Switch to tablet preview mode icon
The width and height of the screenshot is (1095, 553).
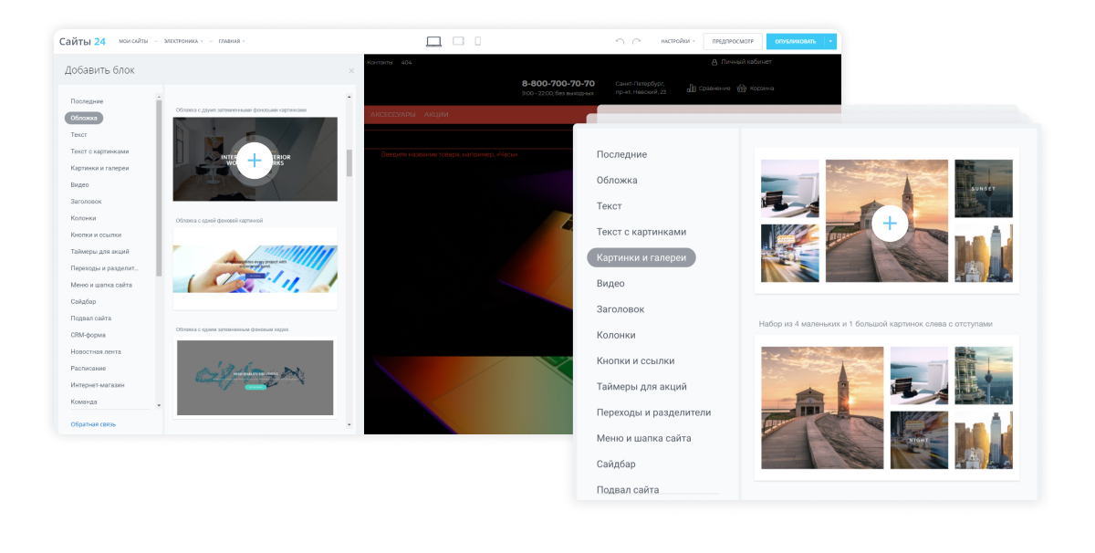coord(458,41)
